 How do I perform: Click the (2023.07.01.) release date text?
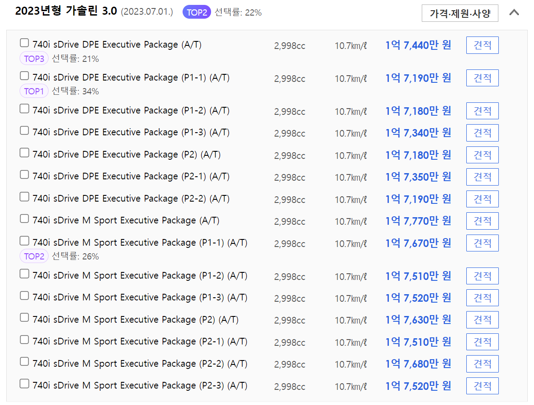tap(147, 12)
